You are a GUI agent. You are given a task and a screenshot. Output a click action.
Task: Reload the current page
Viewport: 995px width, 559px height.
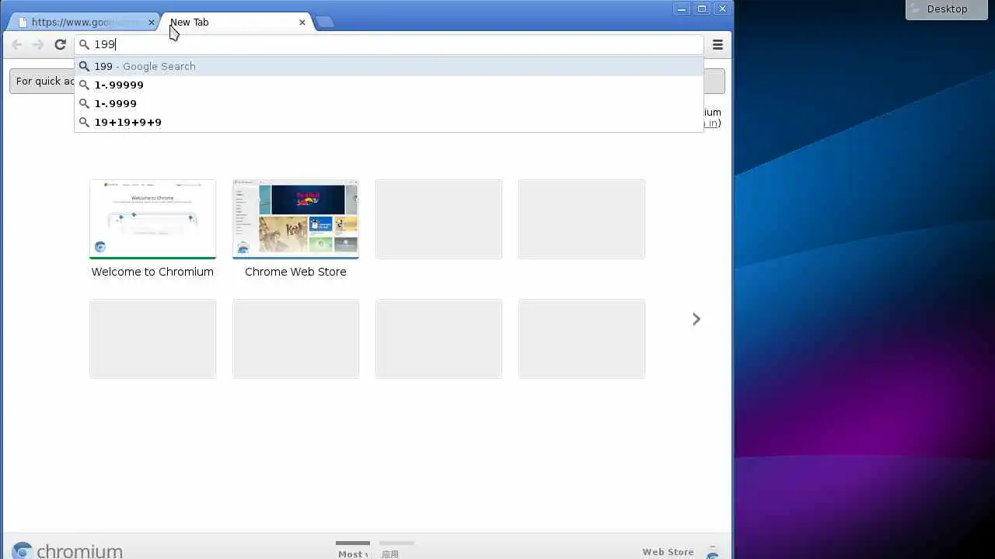[60, 44]
